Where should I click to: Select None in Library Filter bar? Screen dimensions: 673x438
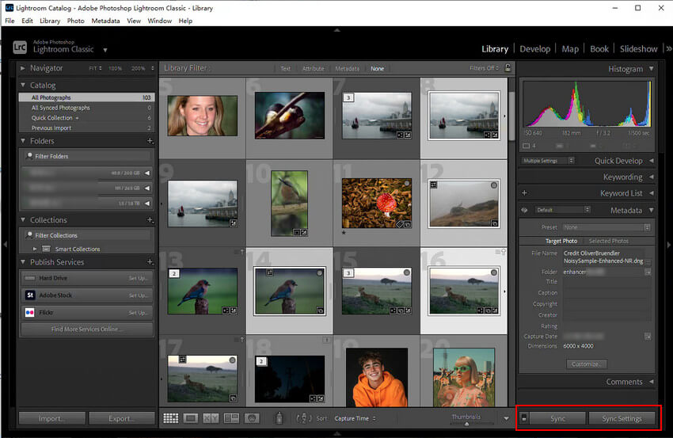coord(377,68)
